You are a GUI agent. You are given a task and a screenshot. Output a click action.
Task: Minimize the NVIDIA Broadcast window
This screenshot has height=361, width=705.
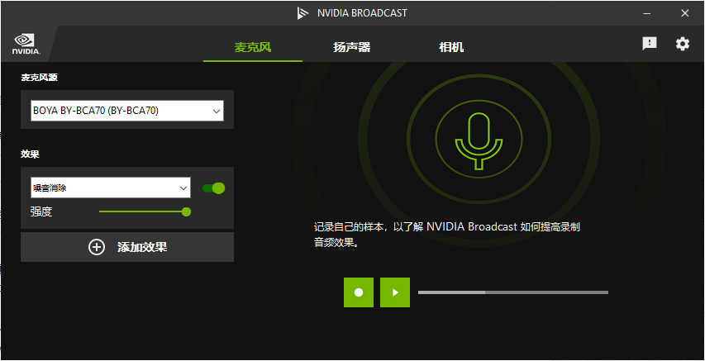click(647, 13)
